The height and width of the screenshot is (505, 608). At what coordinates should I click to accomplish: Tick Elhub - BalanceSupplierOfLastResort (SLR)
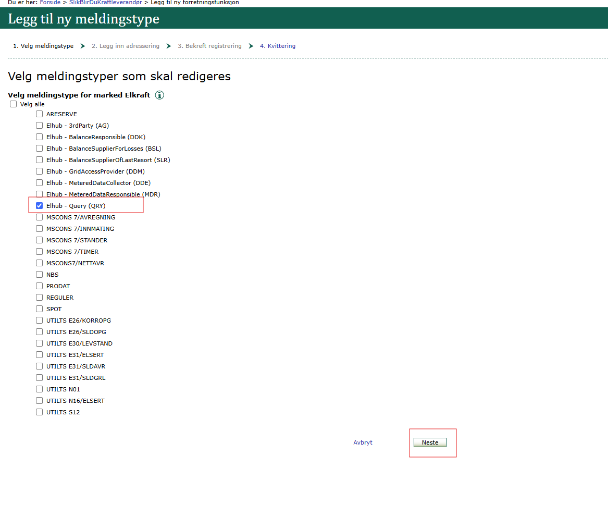tap(39, 160)
